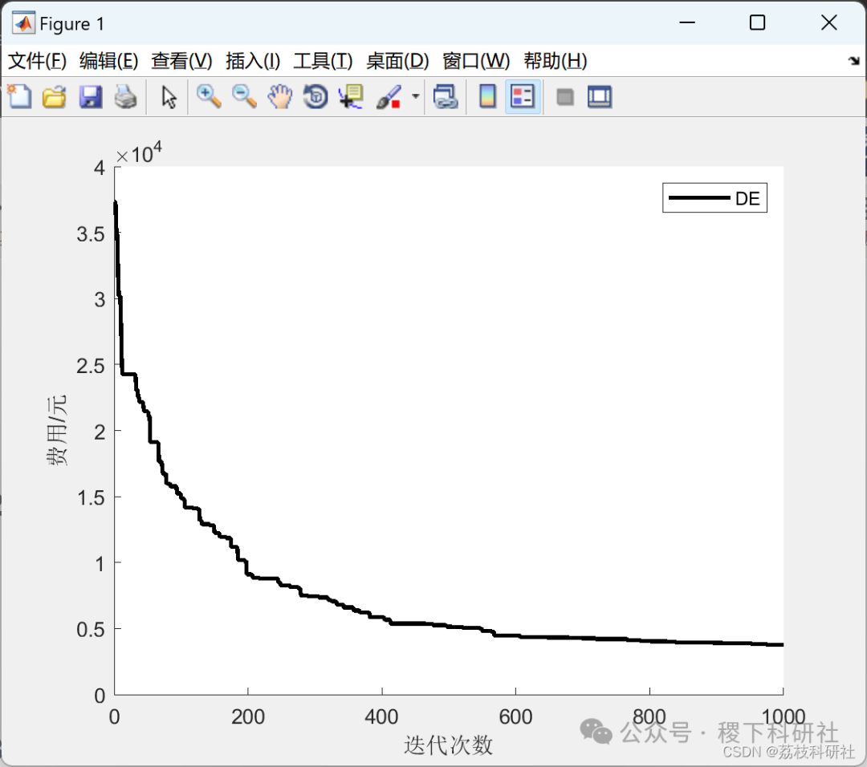Insert a colorbar via toolbar icon
Image resolution: width=867 pixels, height=767 pixels.
[x=487, y=97]
